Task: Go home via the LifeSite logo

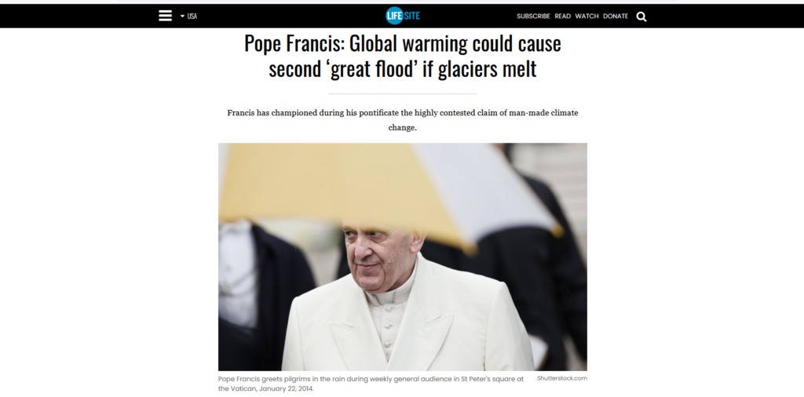Action: click(403, 16)
